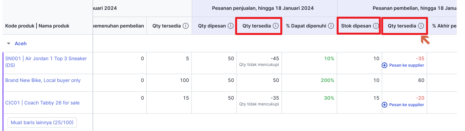Screen dimensions: 465x131
Task: Click plus icon in Coach Tabby row
Action: [x=385, y=105]
